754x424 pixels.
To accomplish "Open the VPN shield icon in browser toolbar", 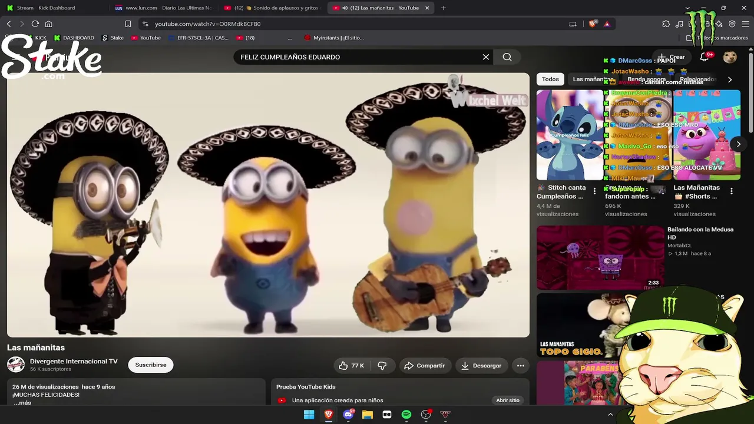I will tap(732, 24).
